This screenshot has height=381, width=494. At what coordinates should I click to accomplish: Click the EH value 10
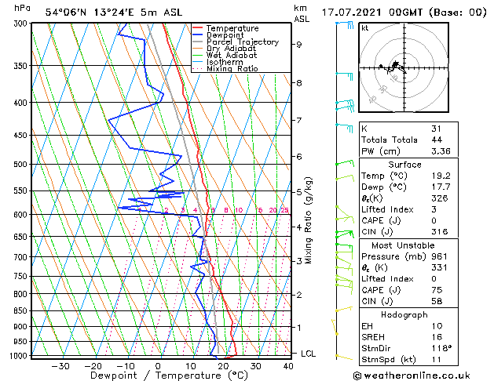[437, 326]
